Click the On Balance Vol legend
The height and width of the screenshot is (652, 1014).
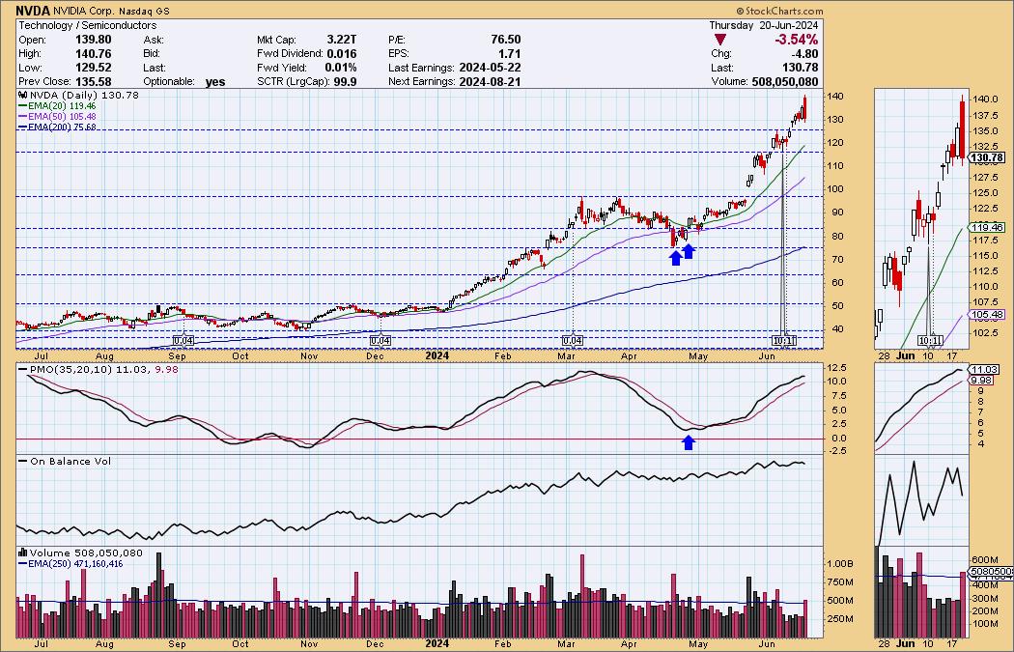point(65,461)
